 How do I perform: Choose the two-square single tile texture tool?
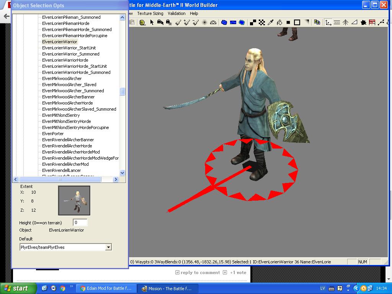(x=253, y=23)
